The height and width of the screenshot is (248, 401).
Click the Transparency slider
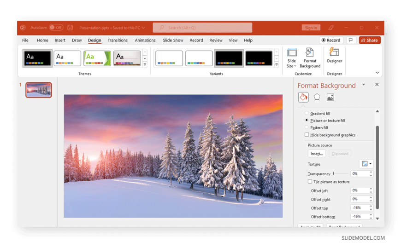click(x=341, y=173)
